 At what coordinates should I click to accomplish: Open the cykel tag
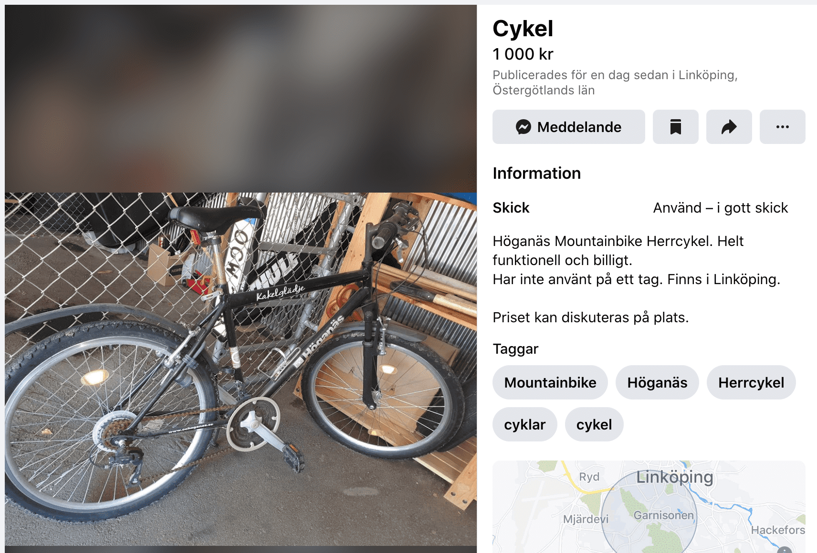[594, 424]
